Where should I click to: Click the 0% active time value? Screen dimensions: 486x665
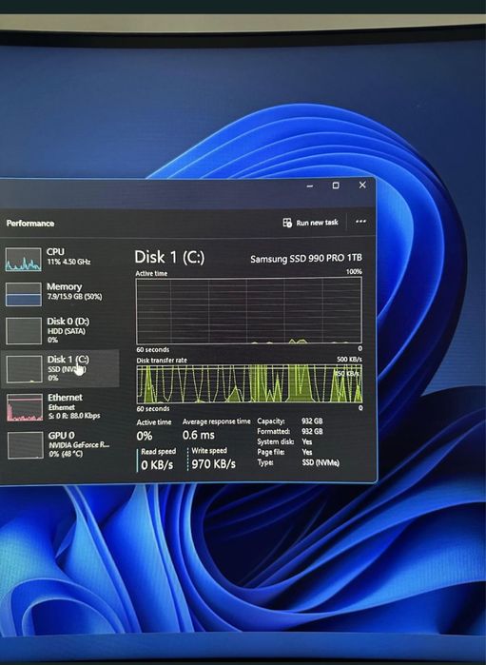click(x=145, y=436)
